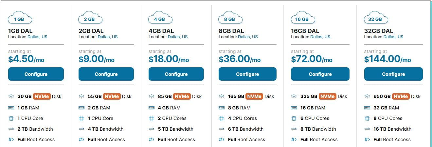432x147 pixels.
Task: Configure the 1GB DAL plan
Action: [36, 74]
